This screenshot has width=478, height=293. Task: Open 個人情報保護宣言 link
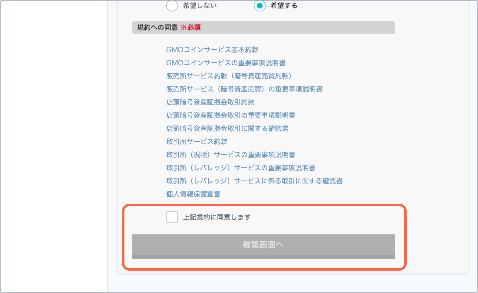(193, 194)
